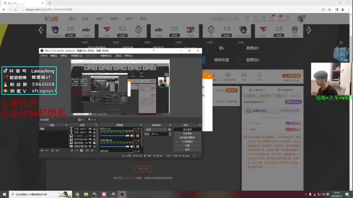Expand the Douyu 视频 nav dropdown
Screen dimensions: 353x198
coord(114,18)
